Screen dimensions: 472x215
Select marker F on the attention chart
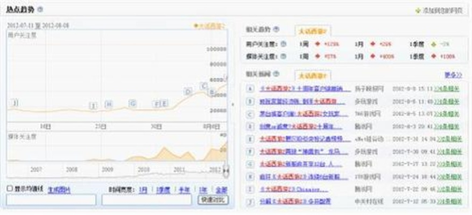click(x=156, y=104)
